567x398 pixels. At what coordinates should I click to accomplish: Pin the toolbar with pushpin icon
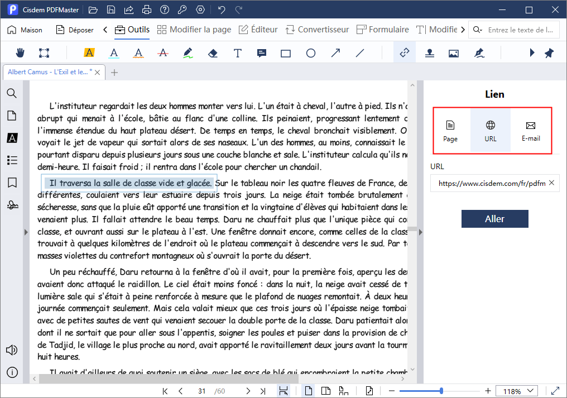[x=549, y=53]
